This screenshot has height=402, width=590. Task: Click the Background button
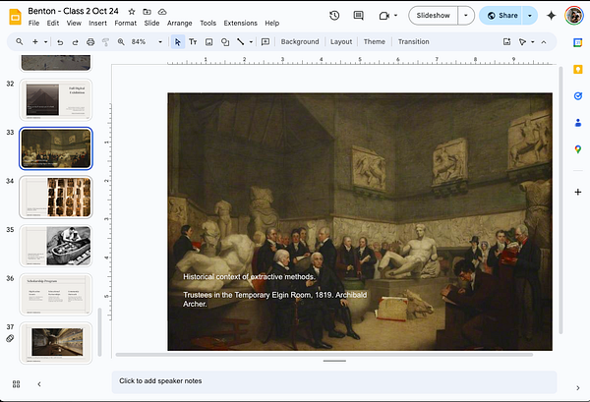point(299,42)
